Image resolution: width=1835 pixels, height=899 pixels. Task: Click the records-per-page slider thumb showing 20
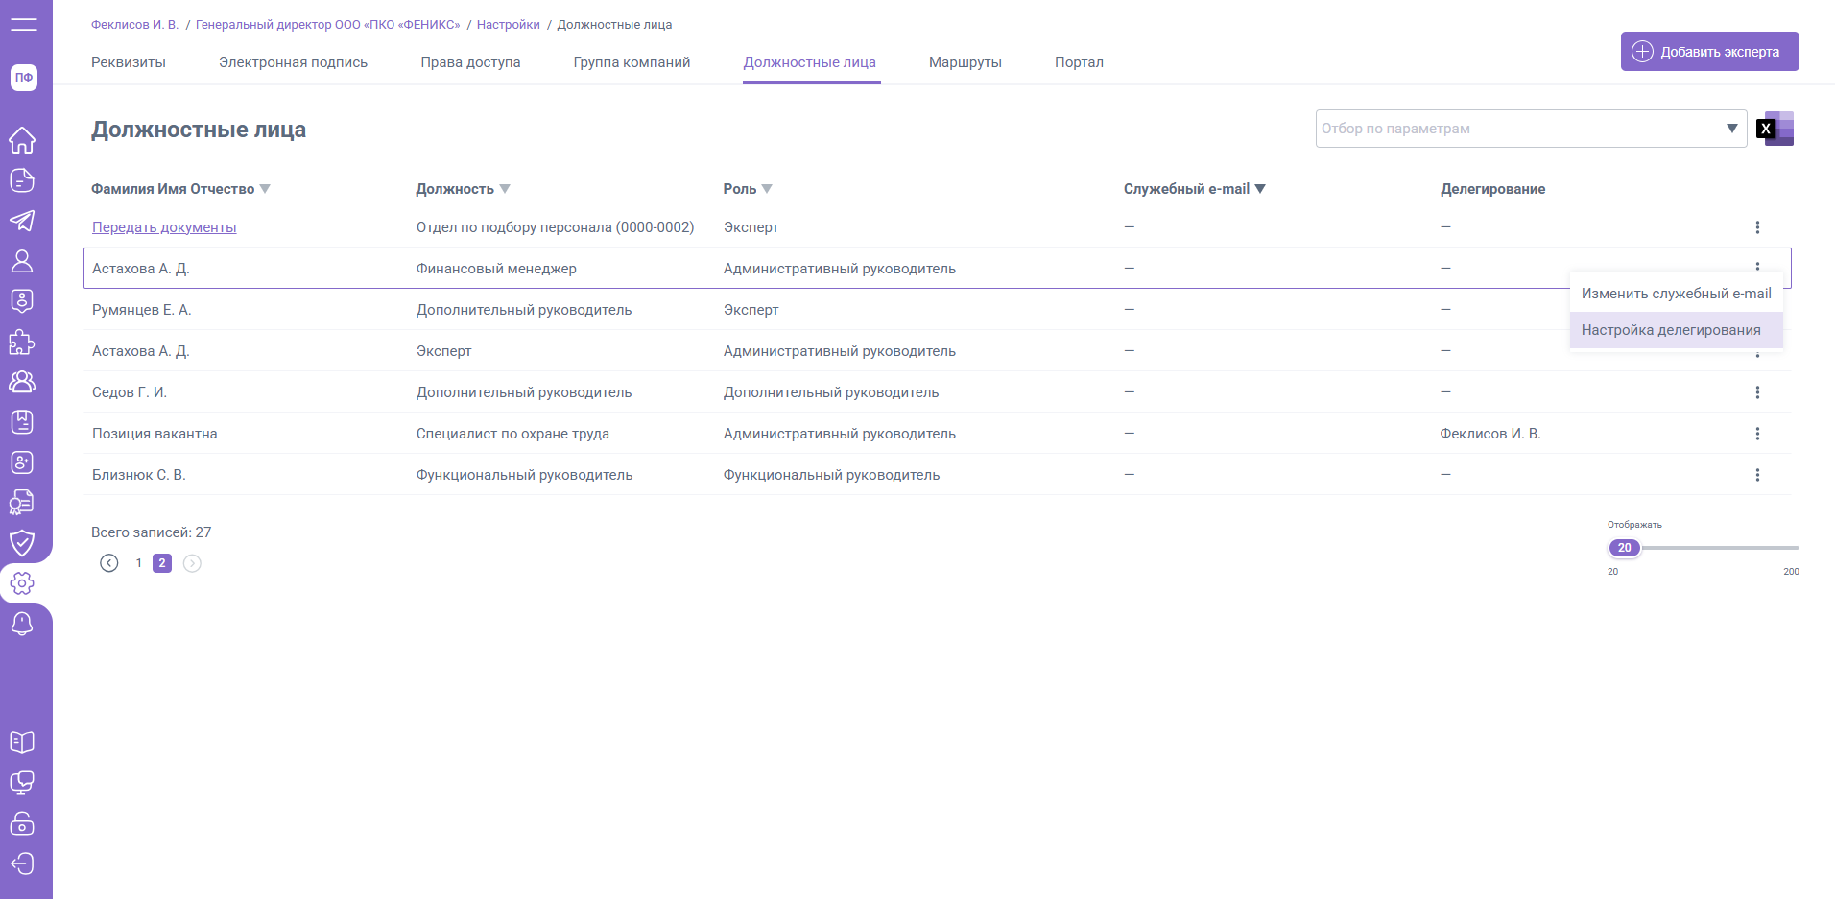pyautogui.click(x=1625, y=548)
